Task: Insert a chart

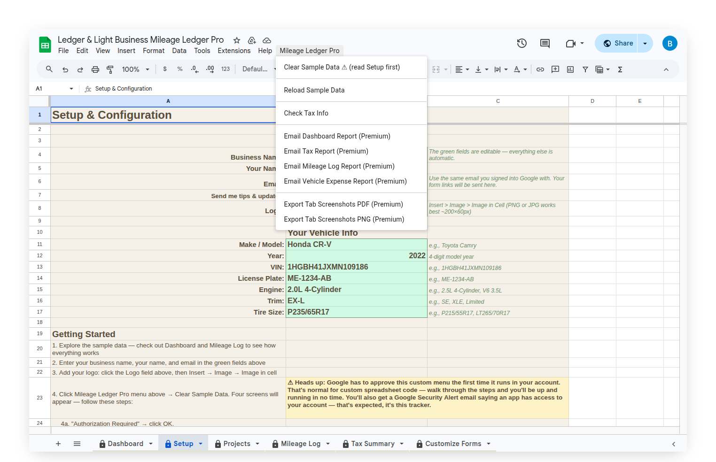Action: click(570, 69)
